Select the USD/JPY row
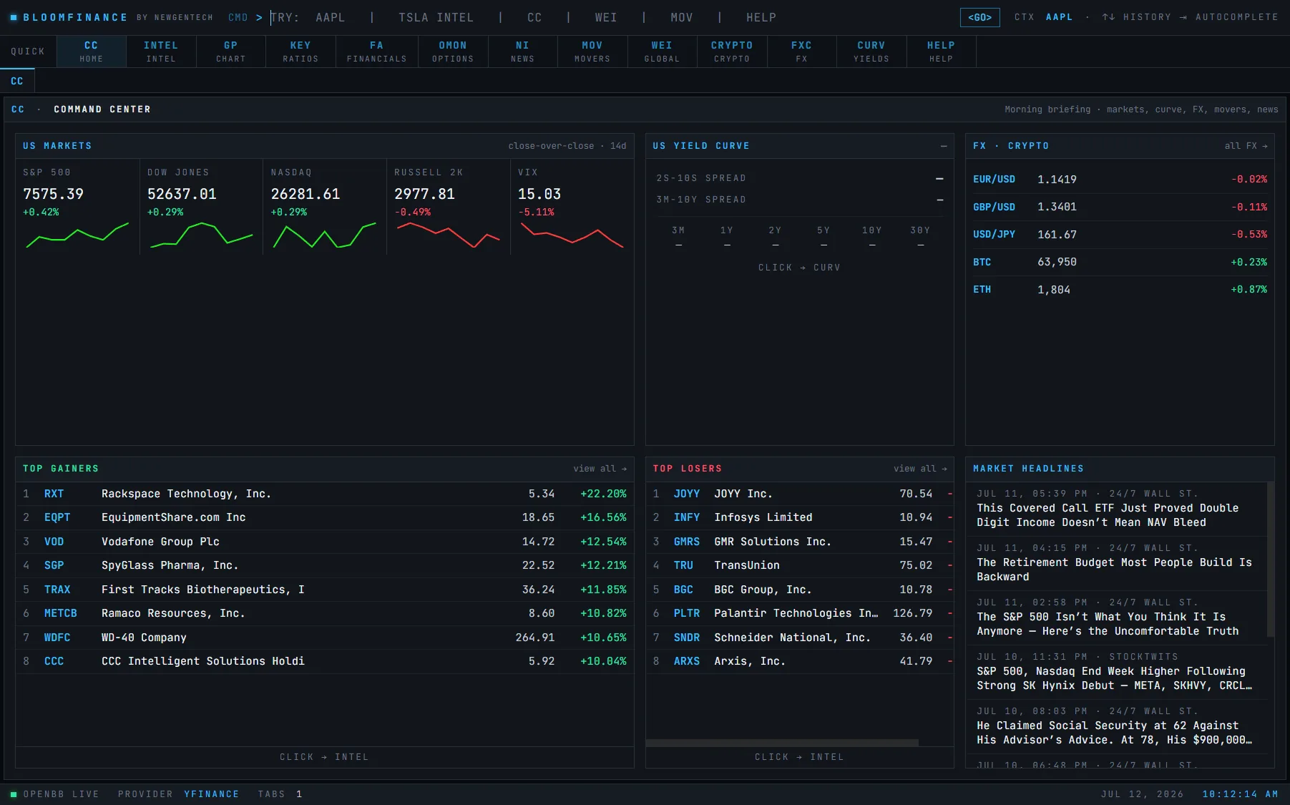 tap(1120, 235)
